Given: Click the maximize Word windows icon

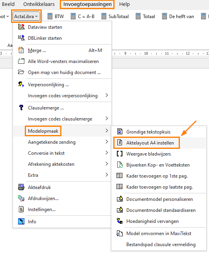Looking at the screenshot, I should (x=21, y=61).
